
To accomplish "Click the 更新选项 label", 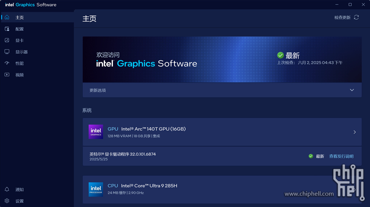I will pyautogui.click(x=98, y=90).
